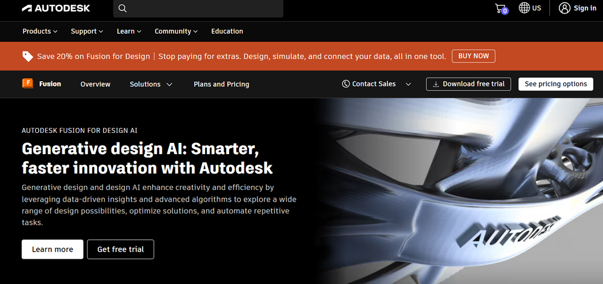Click the Sign in user icon
The image size is (603, 284).
point(564,8)
